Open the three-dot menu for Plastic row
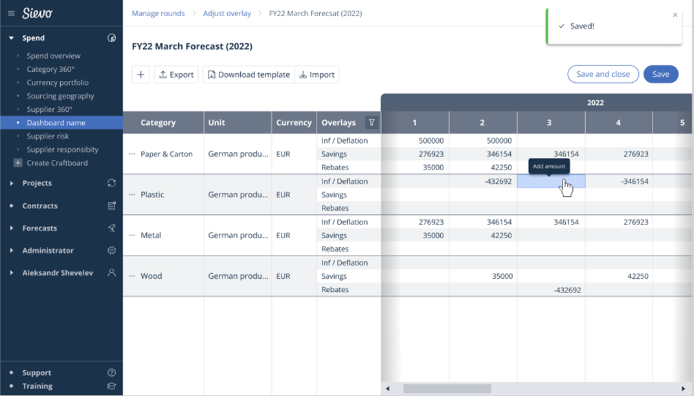This screenshot has width=694, height=396. pos(132,195)
